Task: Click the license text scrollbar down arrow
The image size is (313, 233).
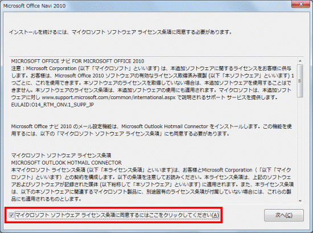Action: (x=300, y=201)
